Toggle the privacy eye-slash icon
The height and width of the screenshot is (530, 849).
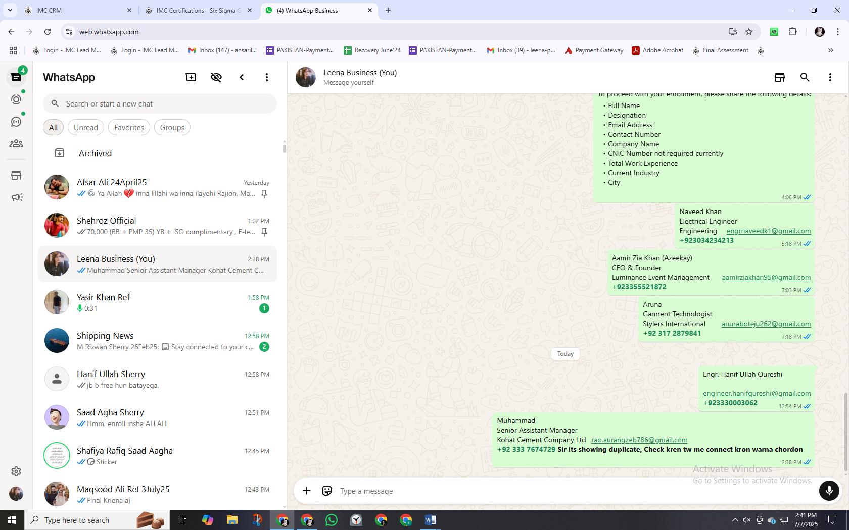pyautogui.click(x=216, y=77)
